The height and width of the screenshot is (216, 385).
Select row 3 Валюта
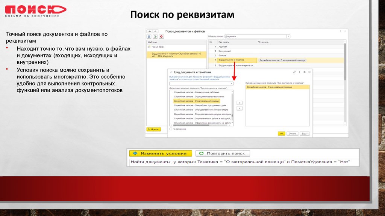(277, 55)
